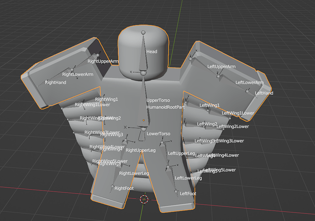The width and height of the screenshot is (315, 221).
Task: Select the RightUpperArm bone label
Action: [x=103, y=61]
